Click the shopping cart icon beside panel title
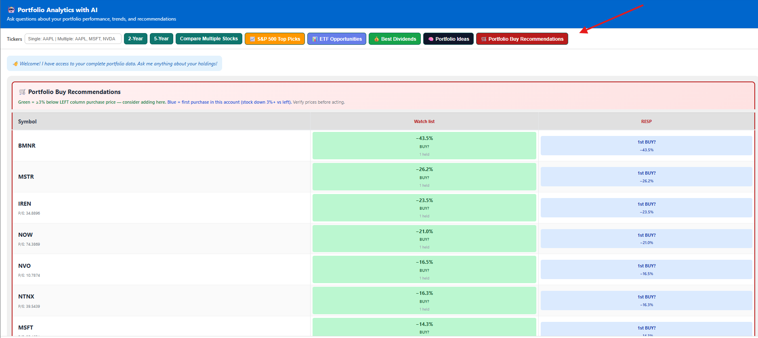This screenshot has height=338, width=758. coord(22,92)
